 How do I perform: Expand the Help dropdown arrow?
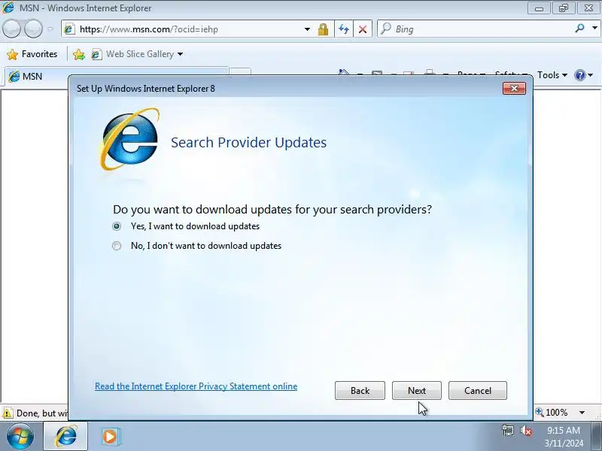tap(591, 75)
